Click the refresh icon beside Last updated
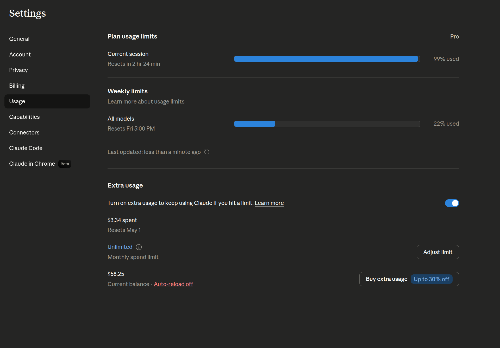 [207, 152]
